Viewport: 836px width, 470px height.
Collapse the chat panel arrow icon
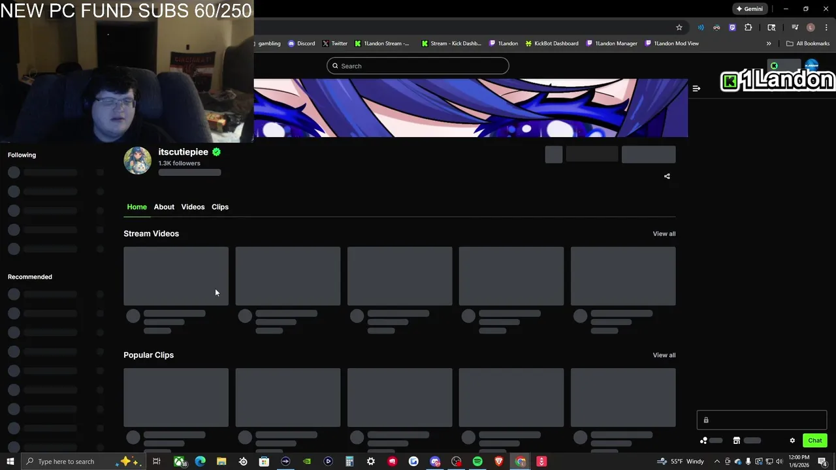696,88
